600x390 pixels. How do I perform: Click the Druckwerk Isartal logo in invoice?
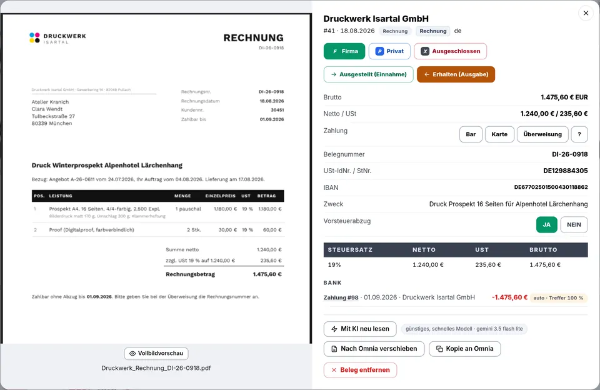[x=57, y=38]
